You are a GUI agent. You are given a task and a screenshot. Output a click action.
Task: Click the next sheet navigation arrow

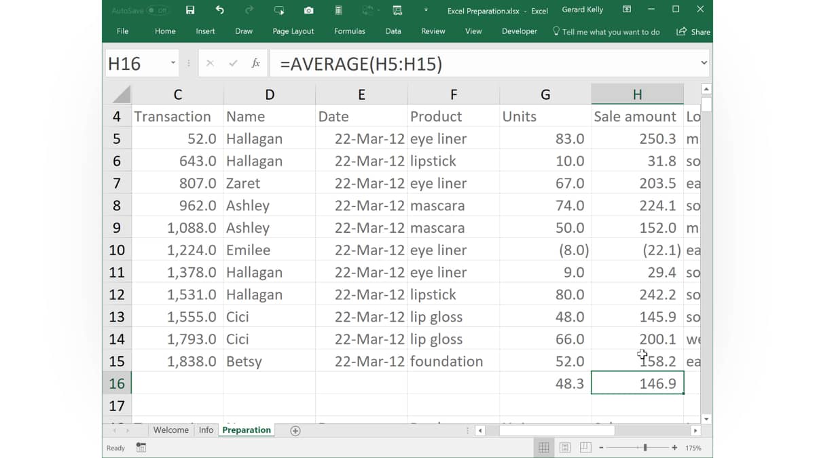tap(127, 431)
